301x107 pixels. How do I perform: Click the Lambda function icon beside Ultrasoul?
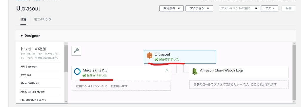pyautogui.click(x=149, y=56)
